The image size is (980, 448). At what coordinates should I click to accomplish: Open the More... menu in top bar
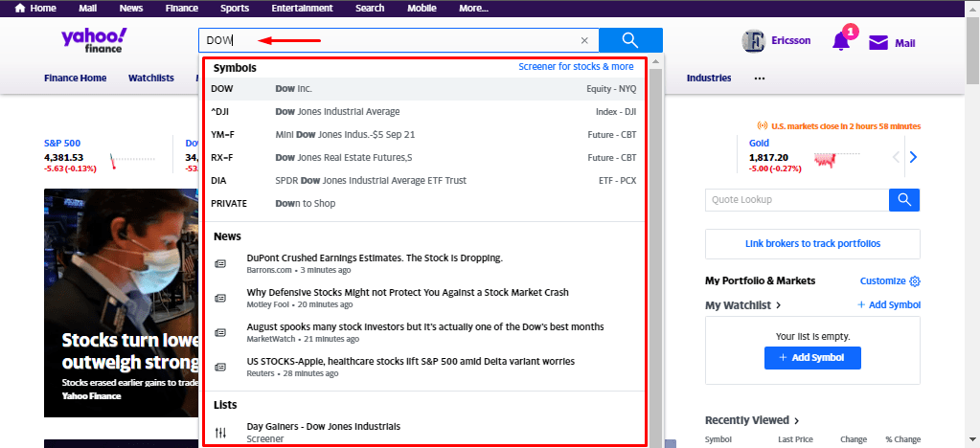coord(473,8)
